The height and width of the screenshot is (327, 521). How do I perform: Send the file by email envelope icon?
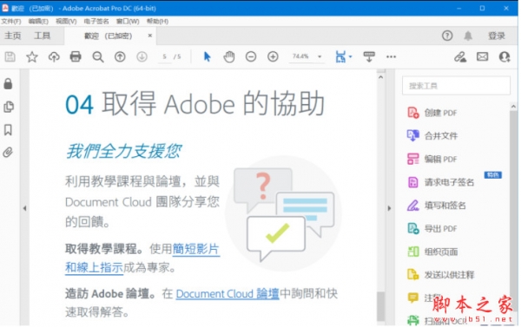click(482, 56)
